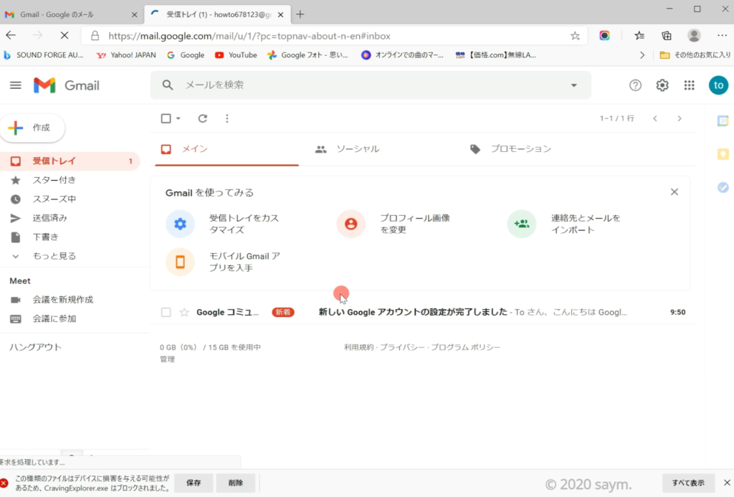Close the Gmail を使ってみる card
The width and height of the screenshot is (734, 497).
coord(674,192)
